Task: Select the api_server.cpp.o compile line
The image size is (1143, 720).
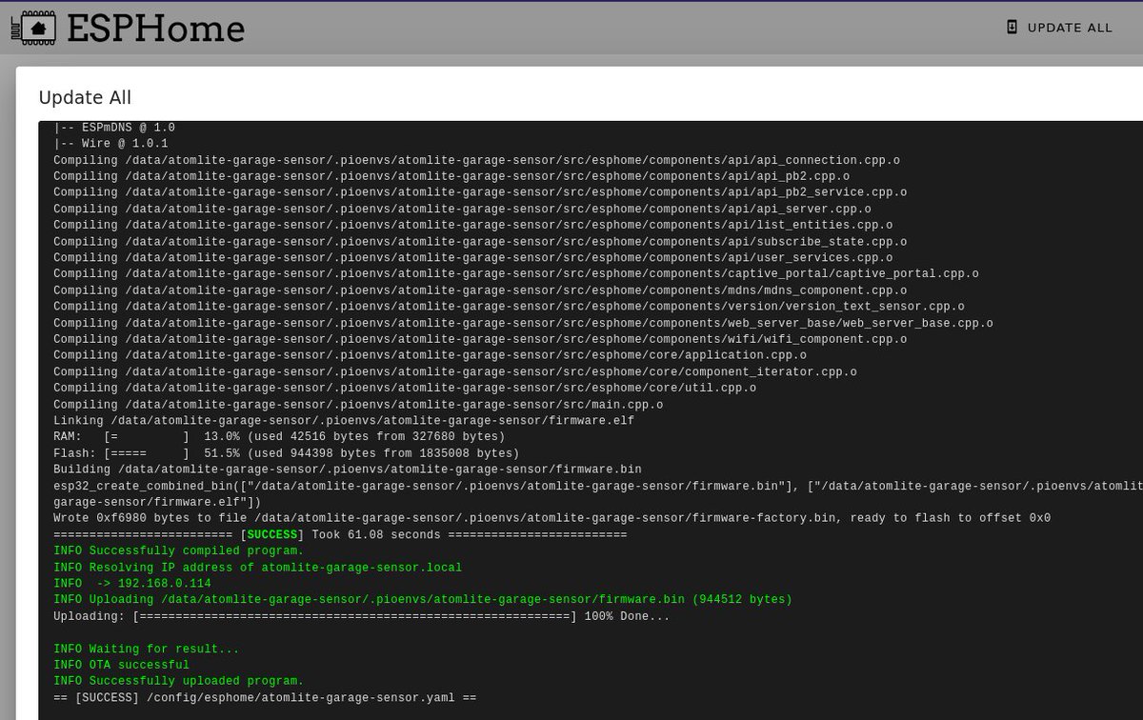Action: pos(462,209)
